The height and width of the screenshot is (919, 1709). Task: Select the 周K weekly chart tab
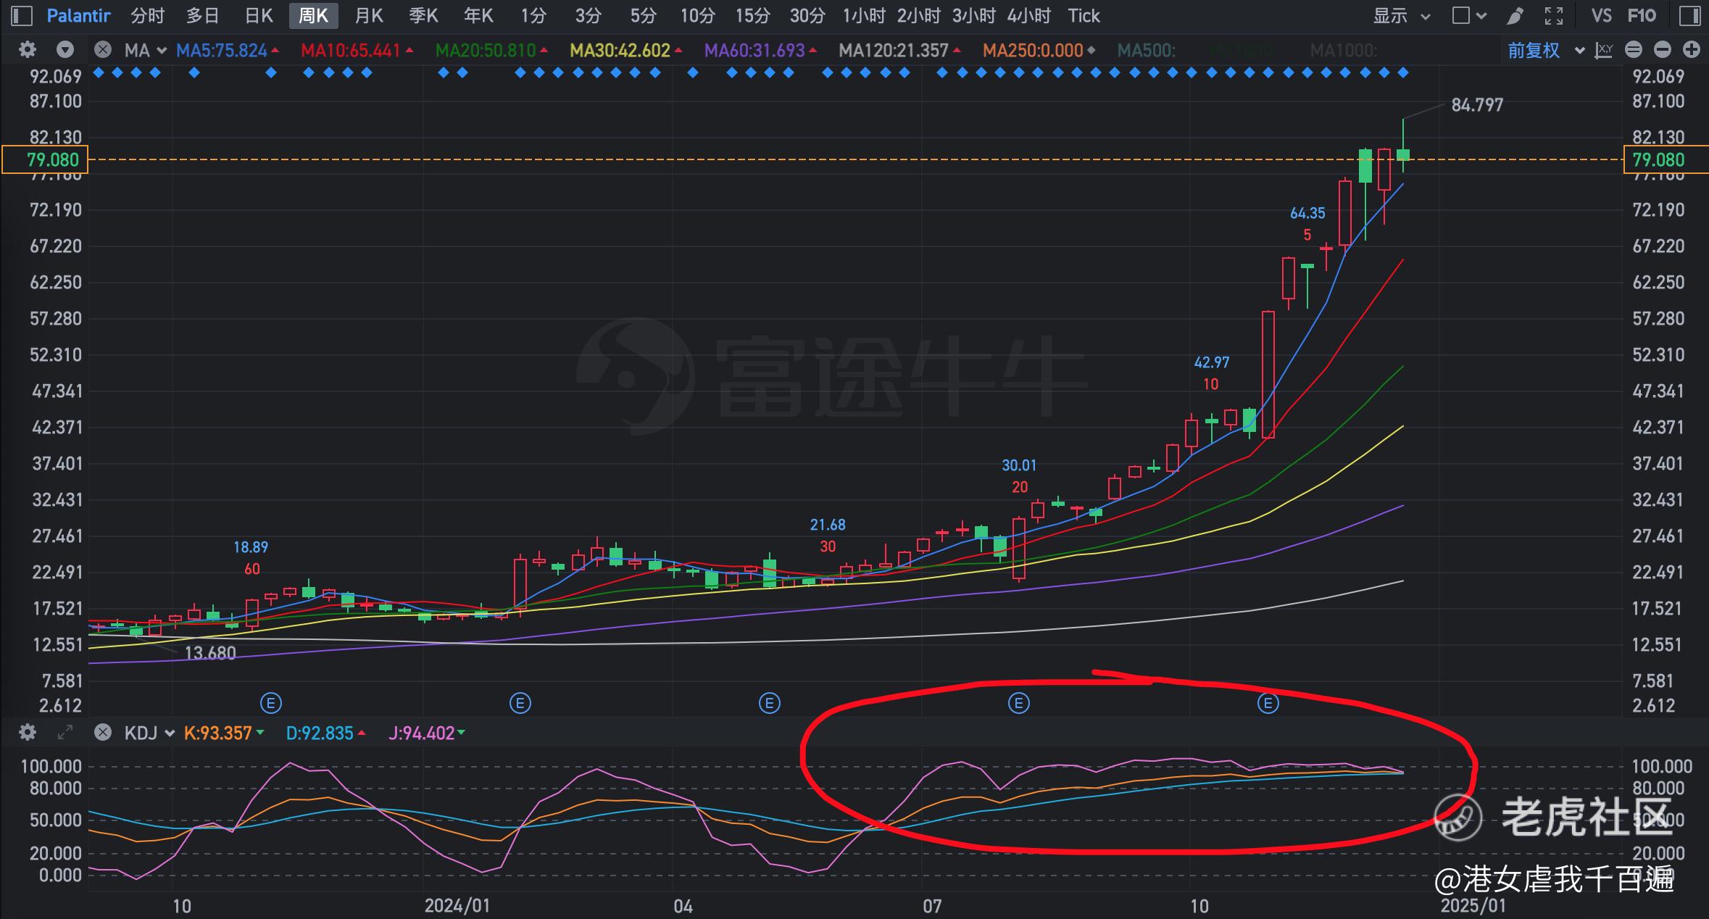(313, 15)
